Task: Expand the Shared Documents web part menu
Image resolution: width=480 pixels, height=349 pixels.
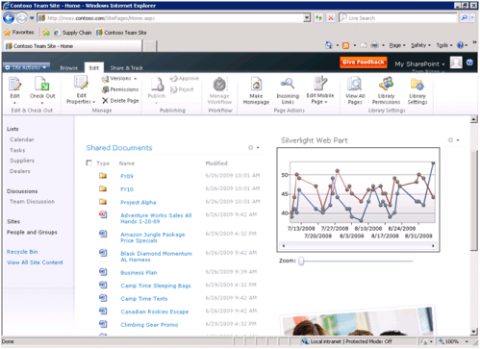Action: click(258, 148)
